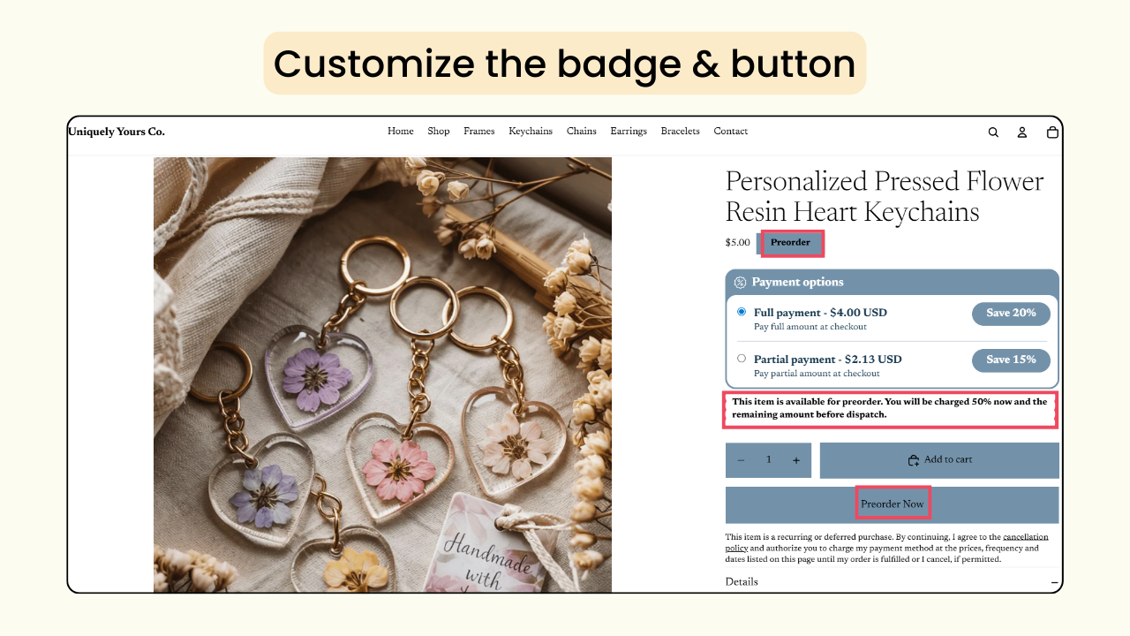The width and height of the screenshot is (1130, 636).
Task: Click the Preorder badge next to the price
Action: pos(791,242)
